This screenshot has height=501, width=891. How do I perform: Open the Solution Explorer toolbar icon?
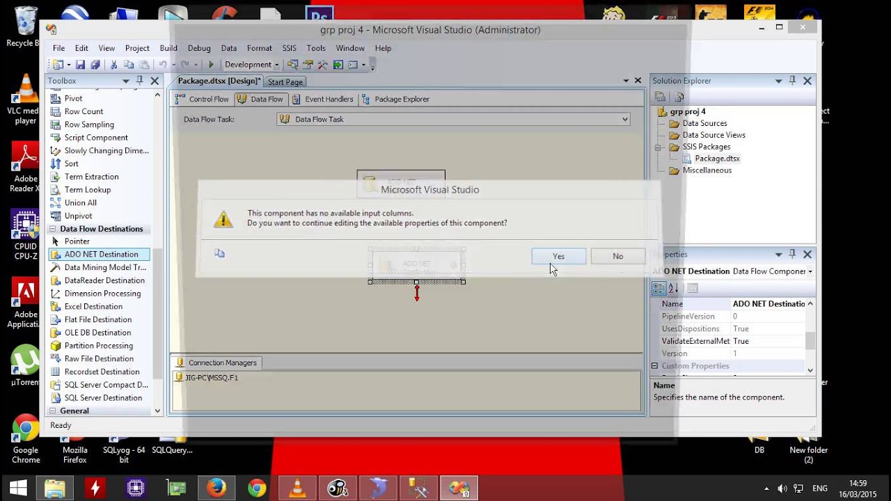(292, 65)
